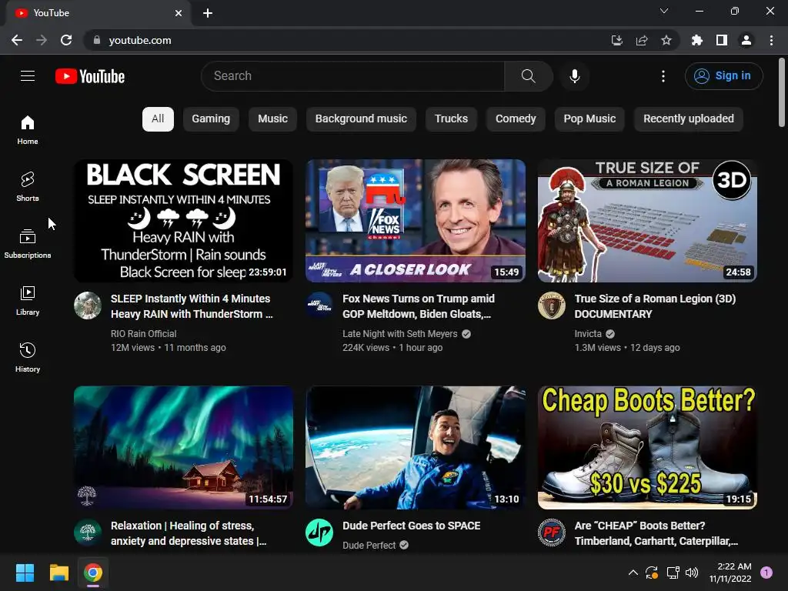Click the Chrome taskbar icon

[x=93, y=573]
